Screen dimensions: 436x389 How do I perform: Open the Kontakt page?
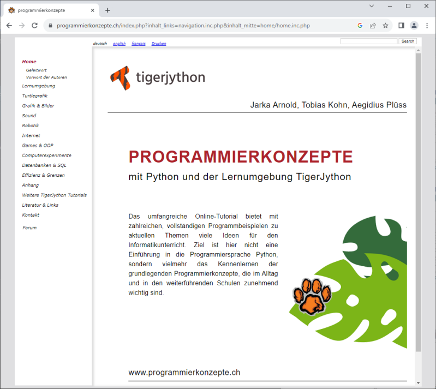coord(31,215)
